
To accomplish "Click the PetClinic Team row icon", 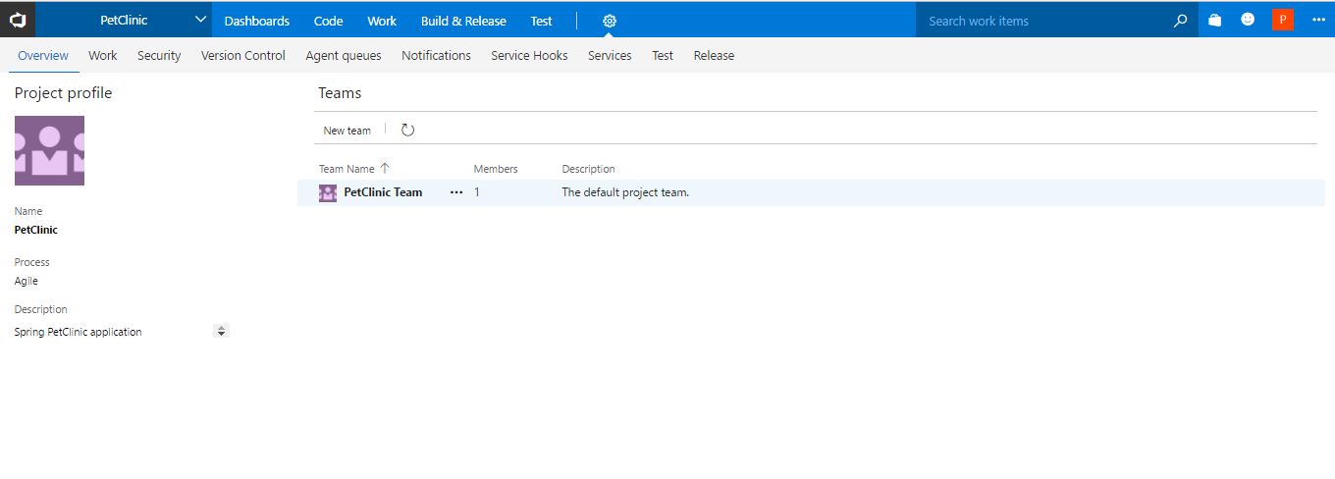I will click(328, 192).
